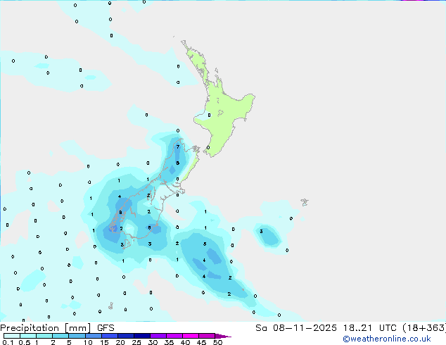
Task: Select the 45–50 mm legend color box
Action: [207, 336]
